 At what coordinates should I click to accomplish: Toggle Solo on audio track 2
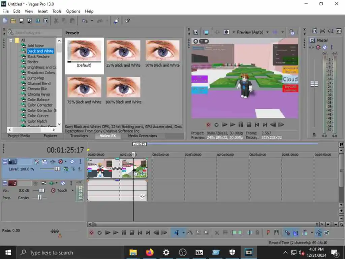pos(71,183)
